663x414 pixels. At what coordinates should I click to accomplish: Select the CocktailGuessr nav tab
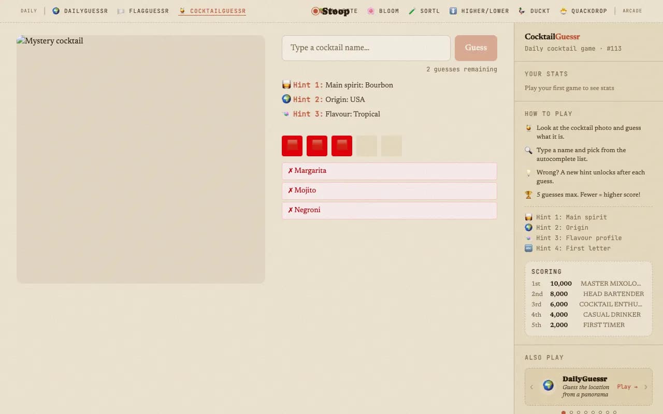click(x=212, y=11)
